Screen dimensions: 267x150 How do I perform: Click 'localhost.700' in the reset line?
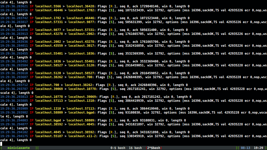pos(47,85)
